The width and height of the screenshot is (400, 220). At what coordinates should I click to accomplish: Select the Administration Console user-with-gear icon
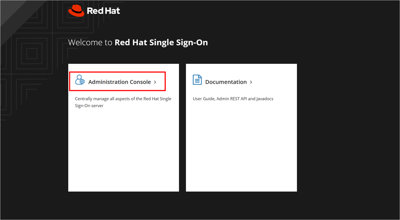[80, 80]
